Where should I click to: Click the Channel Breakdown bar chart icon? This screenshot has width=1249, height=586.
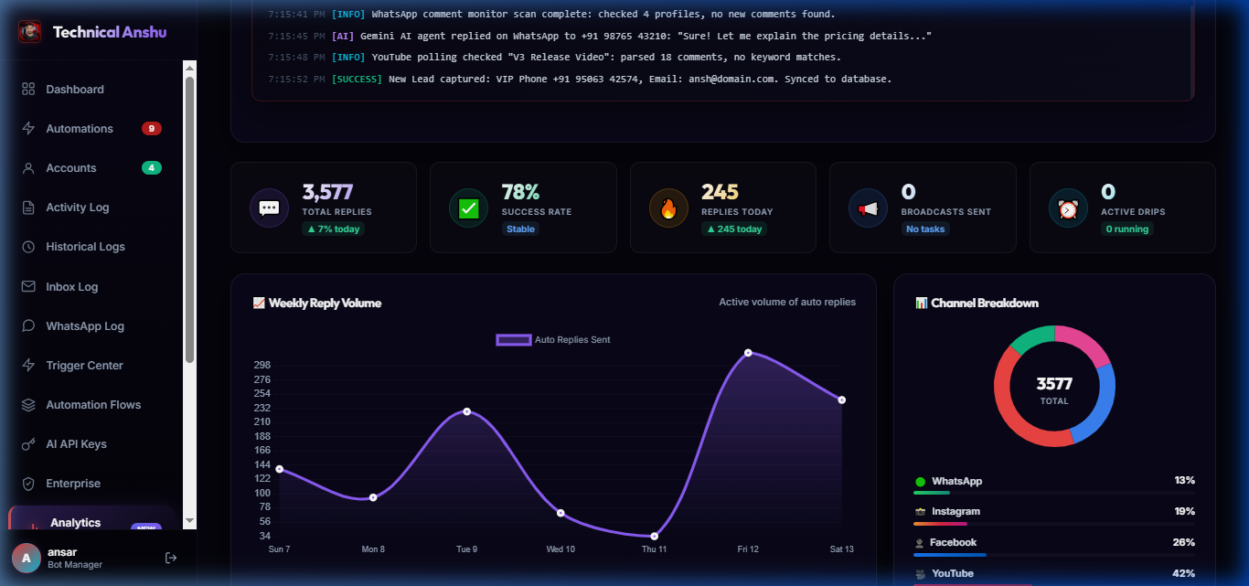point(922,304)
